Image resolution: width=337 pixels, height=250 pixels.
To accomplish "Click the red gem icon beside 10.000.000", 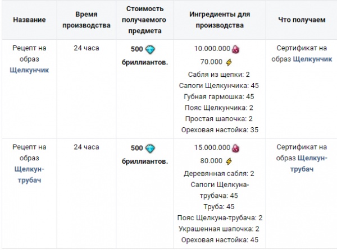I will click(x=236, y=49).
